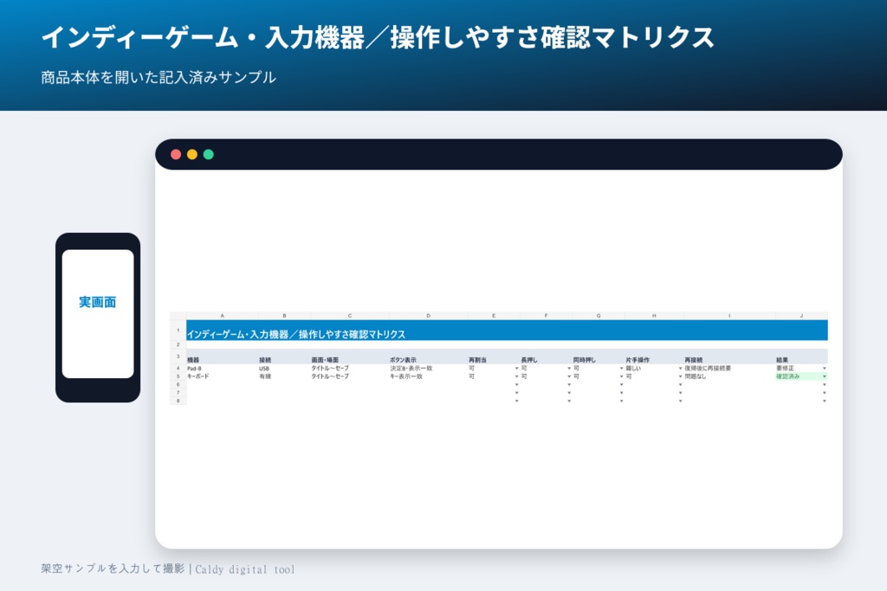Open 結果 dropdown showing 確認済み
This screenshot has width=887, height=591.
click(x=825, y=376)
